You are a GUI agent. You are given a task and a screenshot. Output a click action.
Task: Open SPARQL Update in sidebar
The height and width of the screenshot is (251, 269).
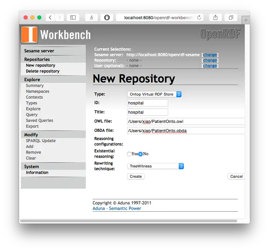pyautogui.click(x=41, y=141)
